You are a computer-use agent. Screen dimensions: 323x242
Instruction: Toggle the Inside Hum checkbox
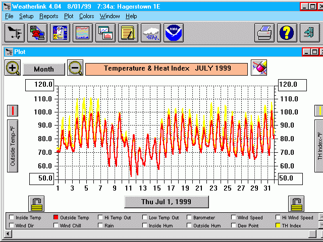pos(145,225)
